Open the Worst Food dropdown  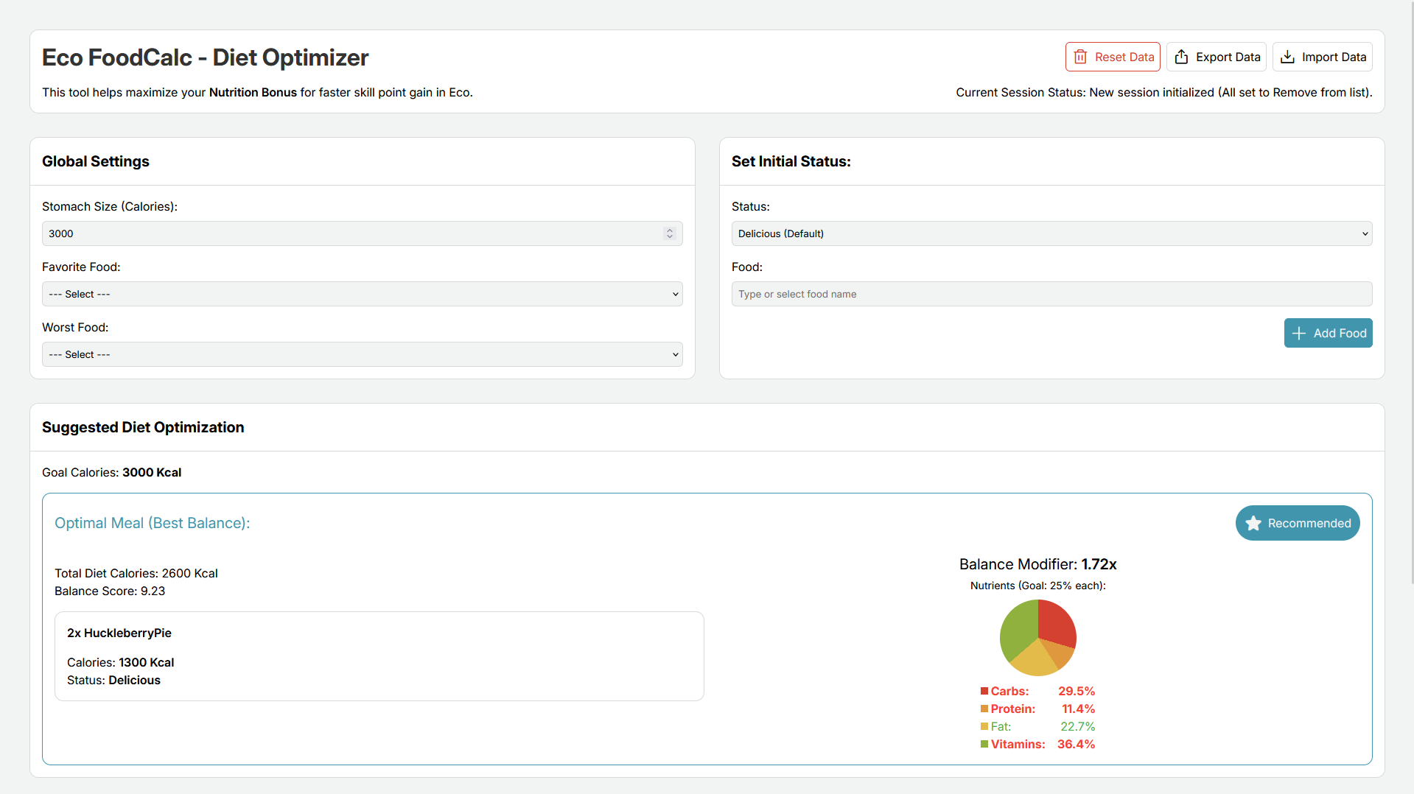coord(362,354)
